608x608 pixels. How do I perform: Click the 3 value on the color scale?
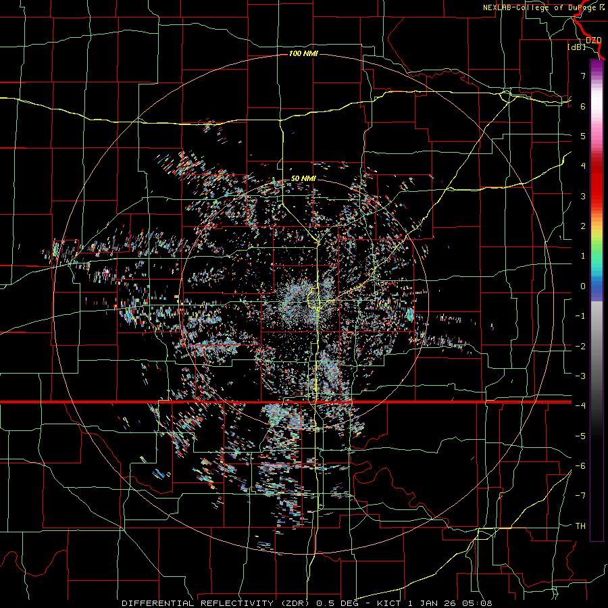coord(583,196)
